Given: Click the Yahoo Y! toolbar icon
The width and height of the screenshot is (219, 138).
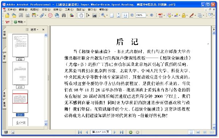Looking at the screenshot, I should [x=7, y=22].
